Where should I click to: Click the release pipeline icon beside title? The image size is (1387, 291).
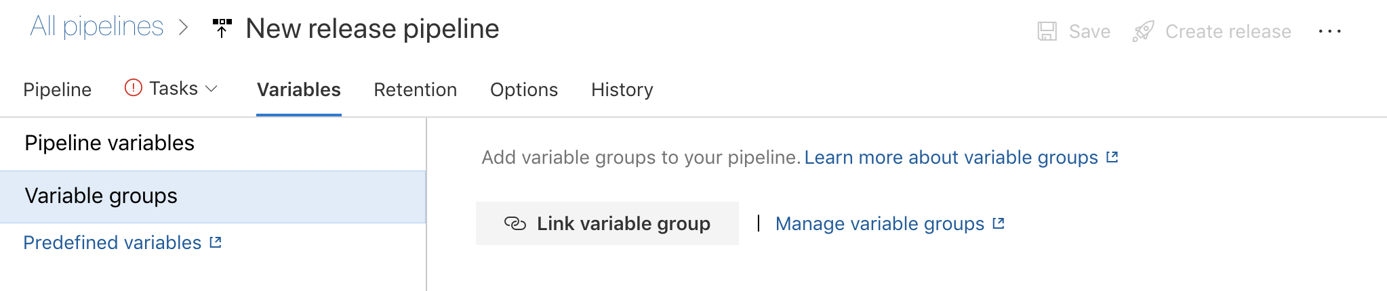pos(222,28)
